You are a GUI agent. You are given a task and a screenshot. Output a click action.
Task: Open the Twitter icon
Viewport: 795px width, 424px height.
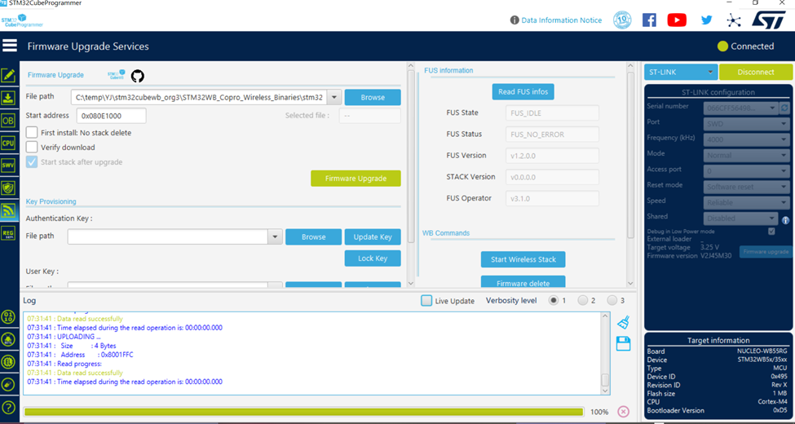(x=706, y=20)
